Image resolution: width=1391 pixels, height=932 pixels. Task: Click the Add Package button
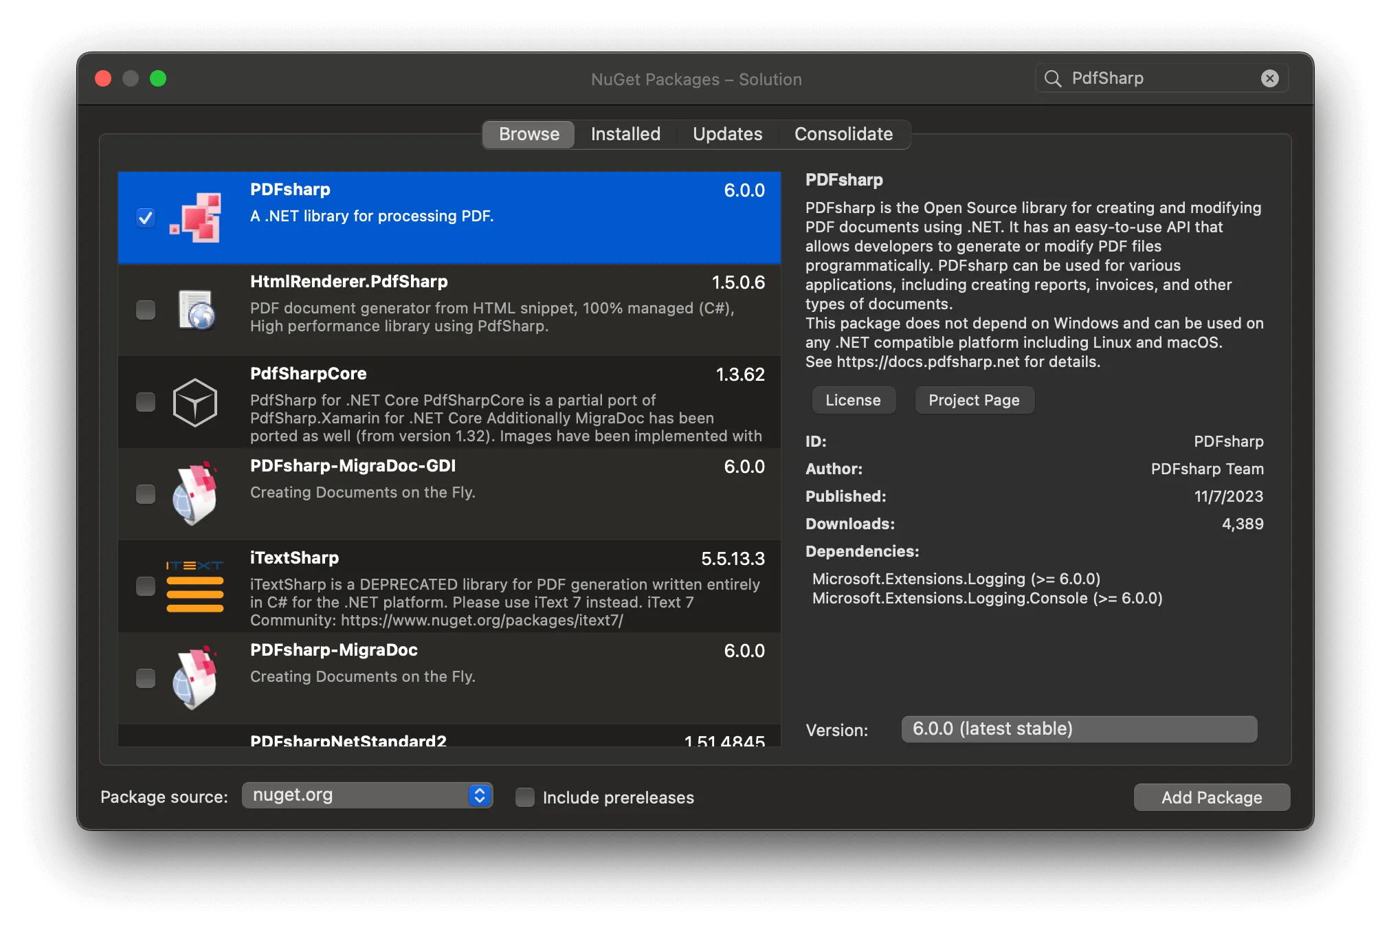[x=1211, y=797]
